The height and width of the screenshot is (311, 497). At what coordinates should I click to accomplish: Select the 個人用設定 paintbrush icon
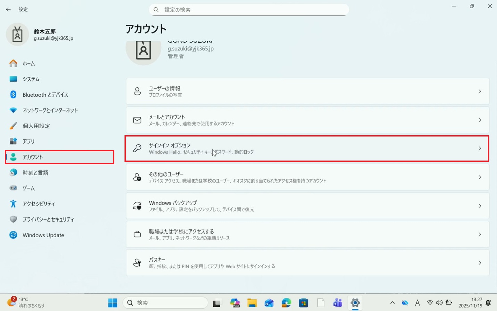tap(13, 126)
